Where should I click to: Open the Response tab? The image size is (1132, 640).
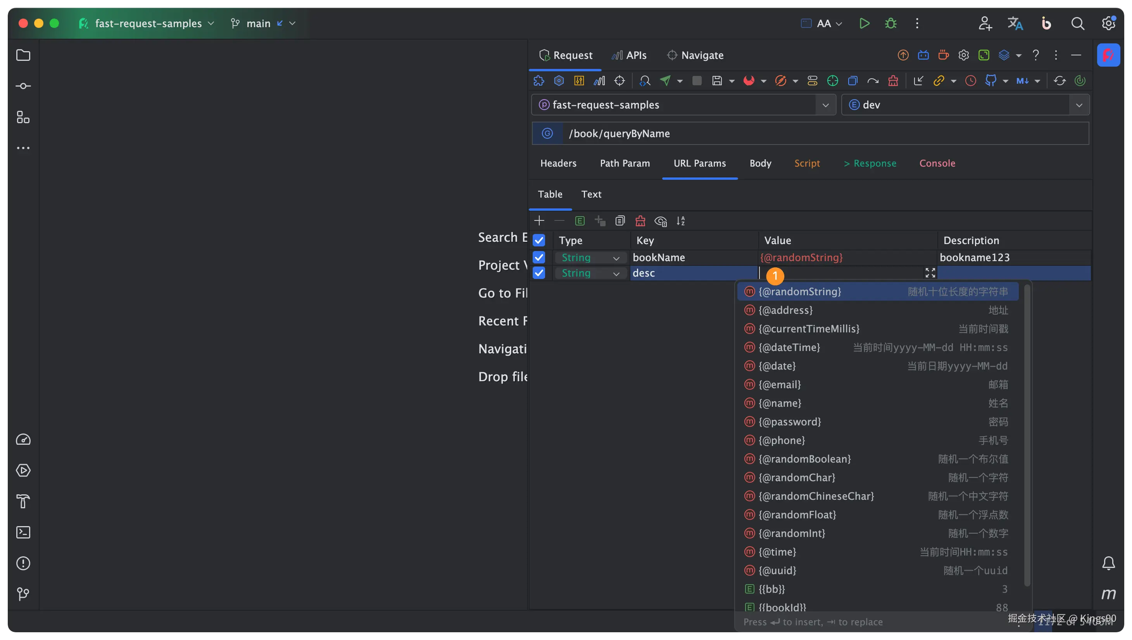[870, 163]
